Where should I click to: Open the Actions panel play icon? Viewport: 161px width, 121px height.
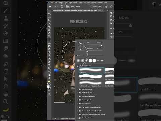(x=111, y=20)
